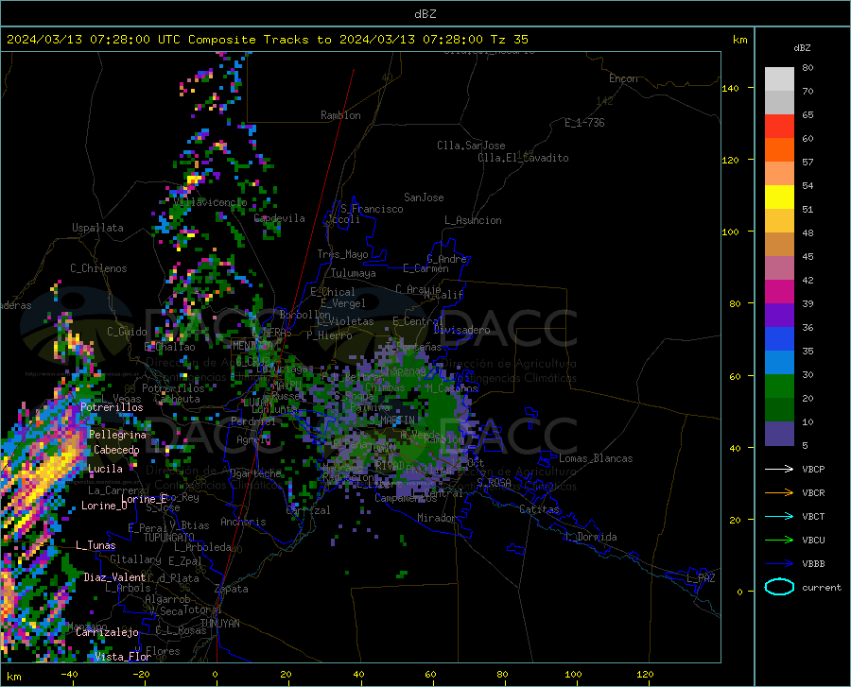Click the L_Dormida map label

pos(590,537)
